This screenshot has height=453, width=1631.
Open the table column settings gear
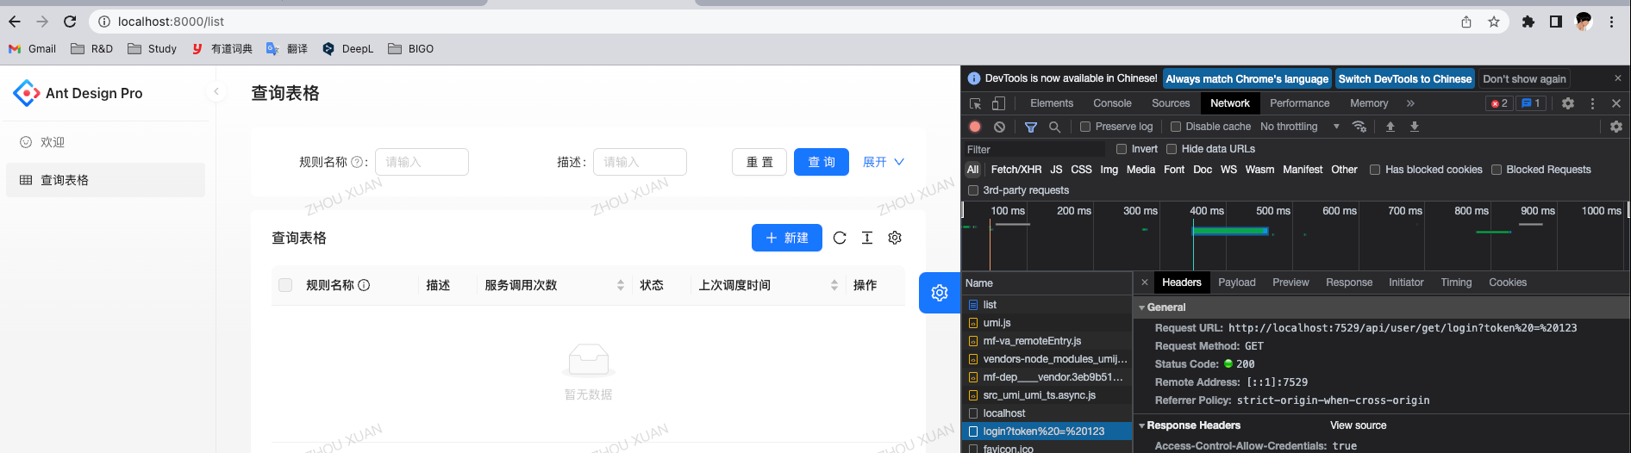895,238
